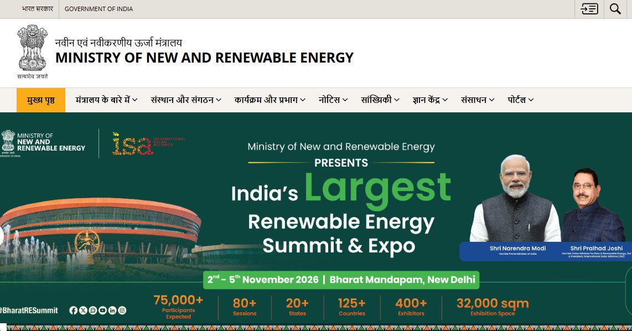Screen dimensions: 632x331
Task: Click the Hindi ministry name नवीन एवं नवीकरणीय ऊर्जा मंत्रालय
Action: tap(118, 42)
